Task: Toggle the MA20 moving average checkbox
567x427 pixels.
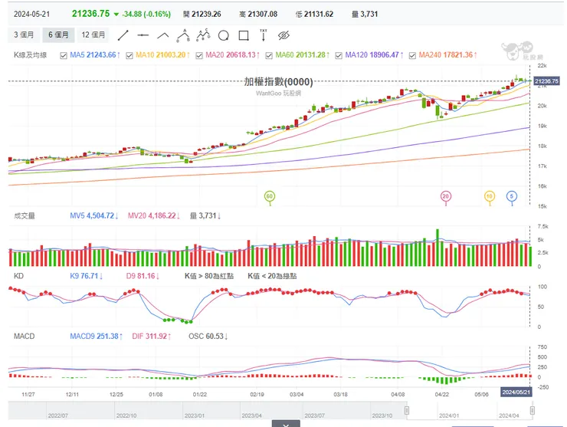Action: click(x=198, y=55)
